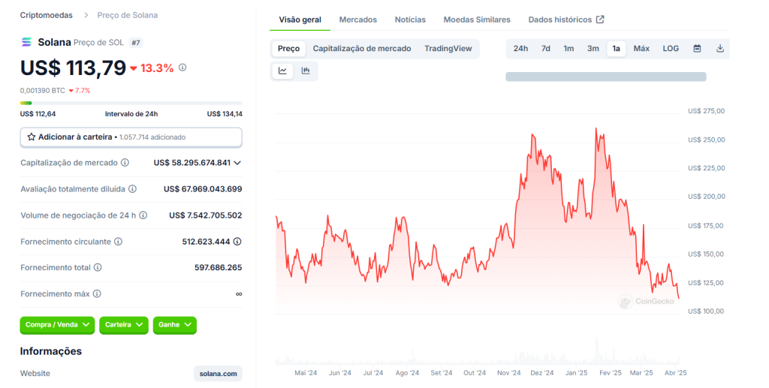Select Máx time range
Image resolution: width=769 pixels, height=388 pixels.
tap(641, 49)
